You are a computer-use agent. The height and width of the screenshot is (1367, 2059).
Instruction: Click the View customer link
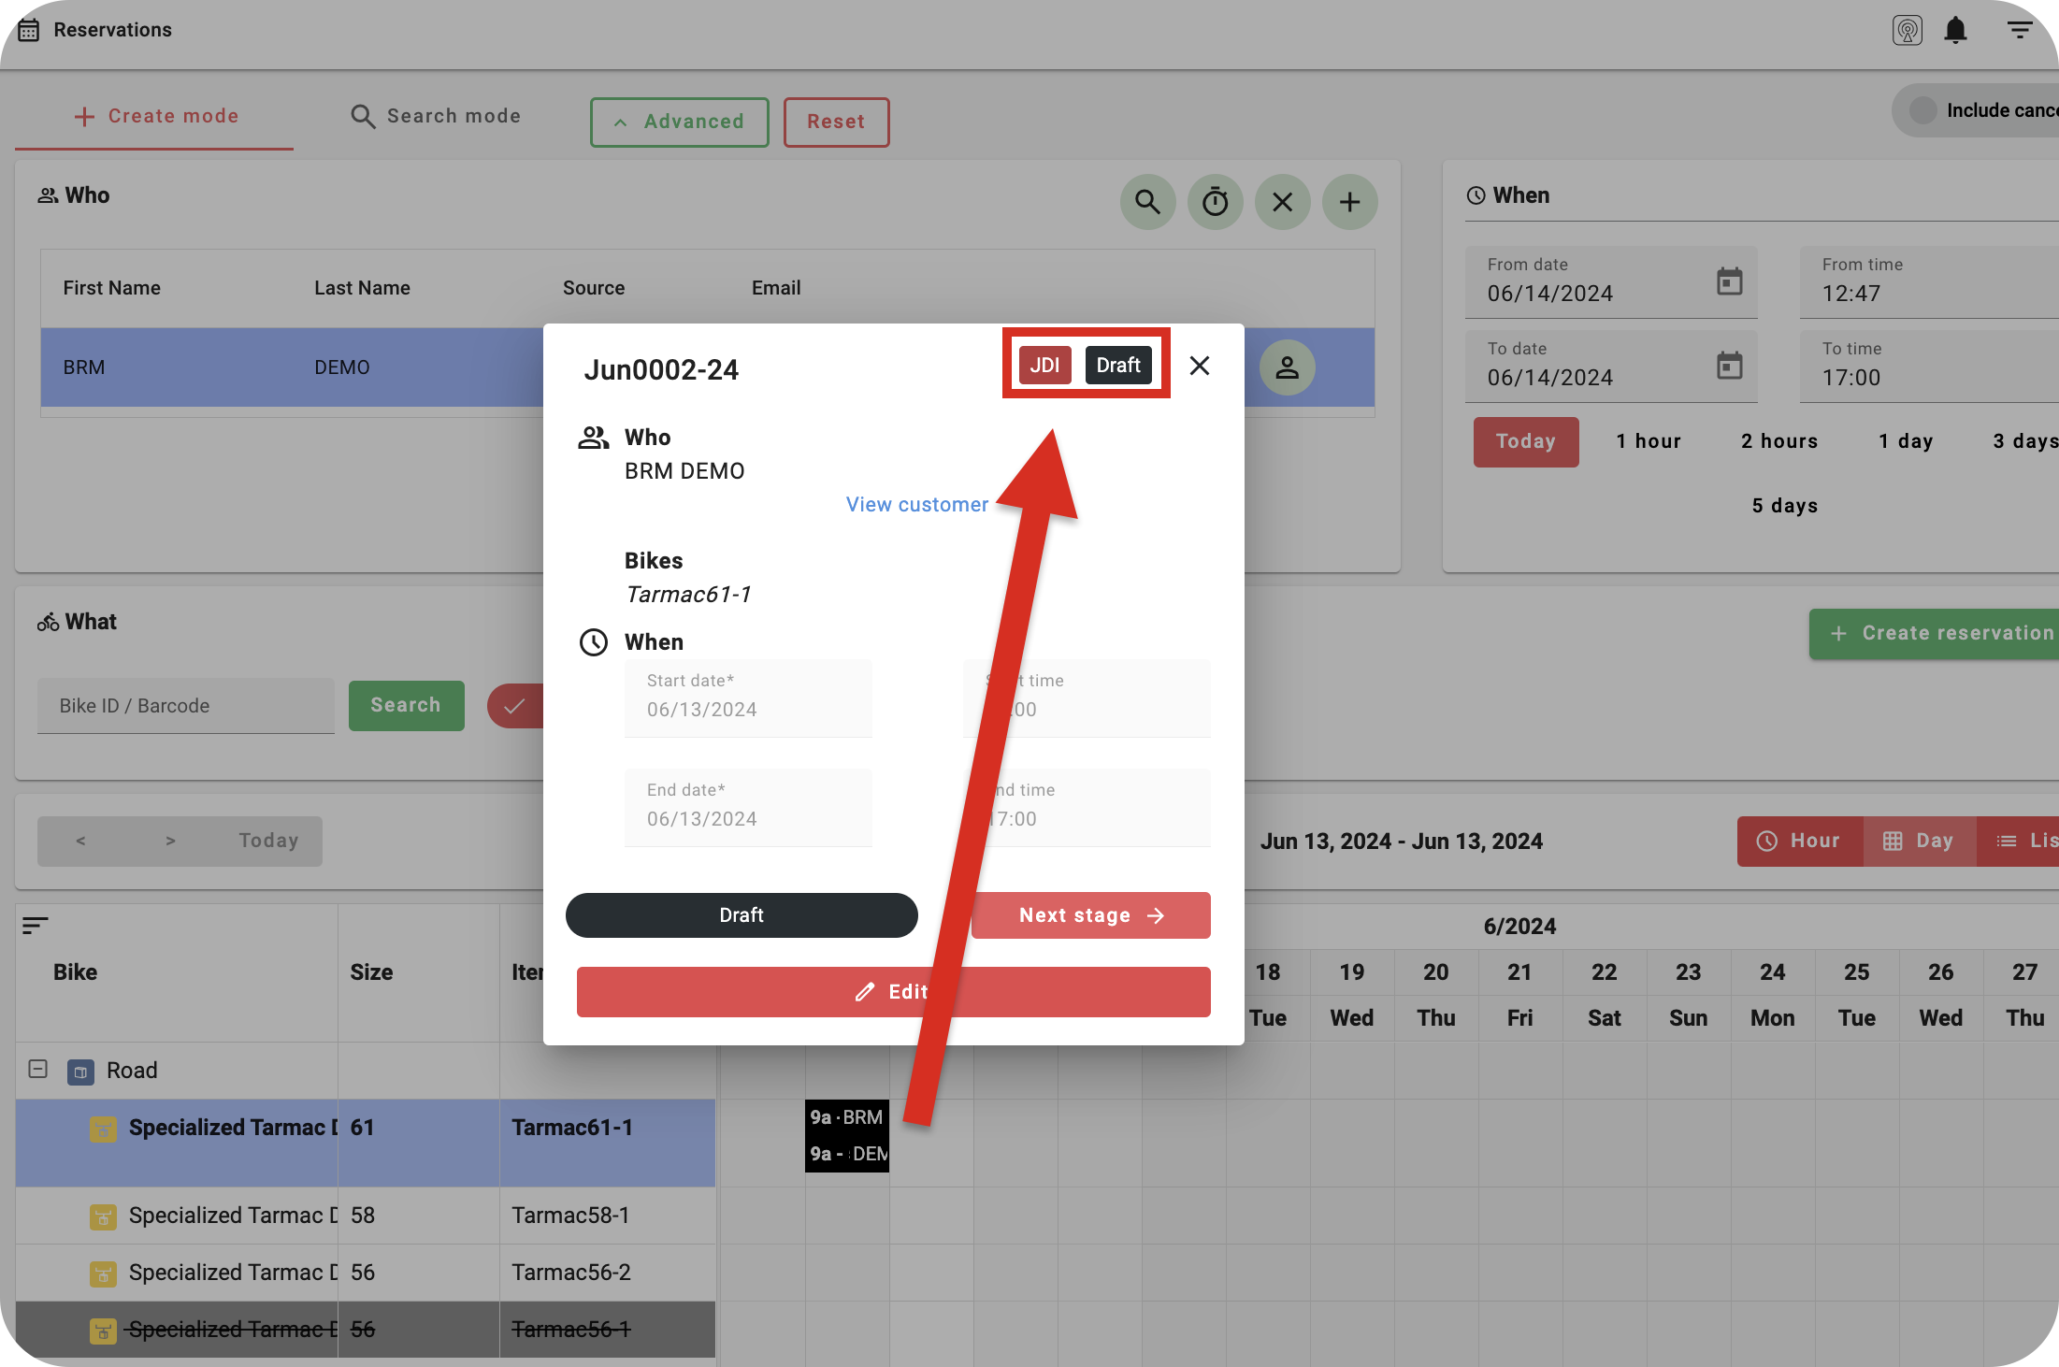point(916,505)
